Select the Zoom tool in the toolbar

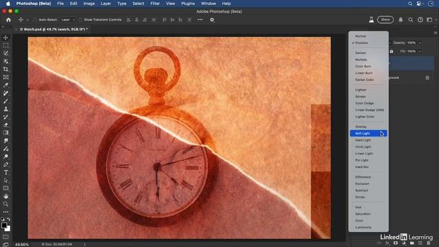tap(5, 204)
